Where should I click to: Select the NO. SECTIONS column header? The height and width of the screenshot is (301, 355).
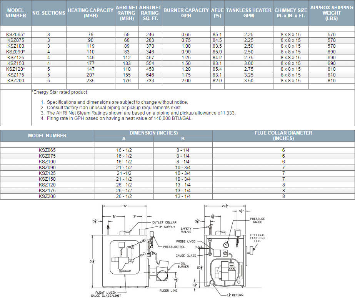coord(49,13)
